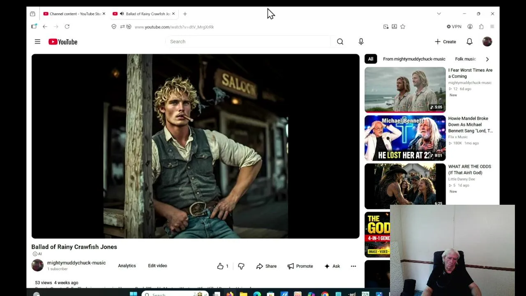Screen dimensions: 526x296
Task: Switch to Channel content YouTube Studio tab
Action: pyautogui.click(x=74, y=14)
